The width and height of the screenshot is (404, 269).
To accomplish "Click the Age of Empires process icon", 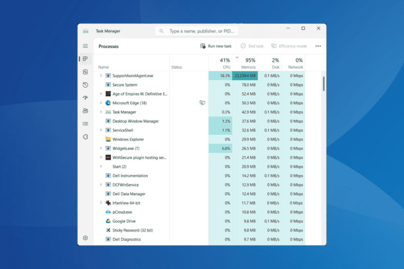I will [x=109, y=94].
